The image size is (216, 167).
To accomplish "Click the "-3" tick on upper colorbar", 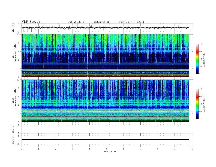I will pyautogui.click(x=201, y=44).
